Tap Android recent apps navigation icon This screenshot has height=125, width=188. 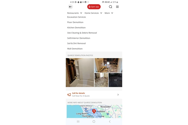[78, 122]
